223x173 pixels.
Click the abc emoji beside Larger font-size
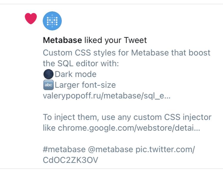[x=48, y=85]
